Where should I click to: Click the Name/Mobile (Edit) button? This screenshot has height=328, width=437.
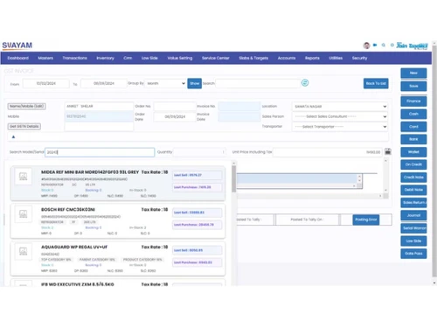coord(26,106)
